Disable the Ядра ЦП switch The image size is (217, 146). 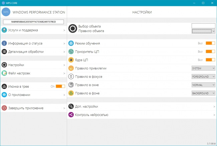point(210,60)
